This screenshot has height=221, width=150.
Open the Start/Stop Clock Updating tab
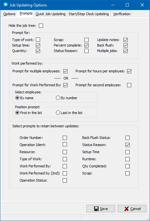89,14
